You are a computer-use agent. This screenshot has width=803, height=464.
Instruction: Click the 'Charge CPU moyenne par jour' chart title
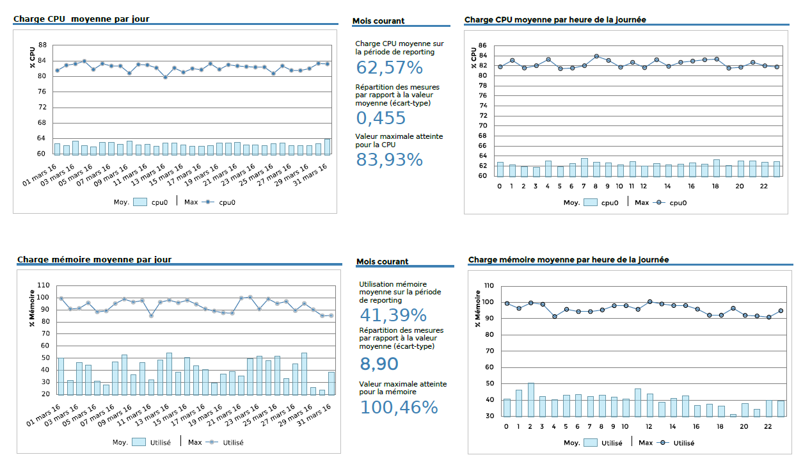81,19
